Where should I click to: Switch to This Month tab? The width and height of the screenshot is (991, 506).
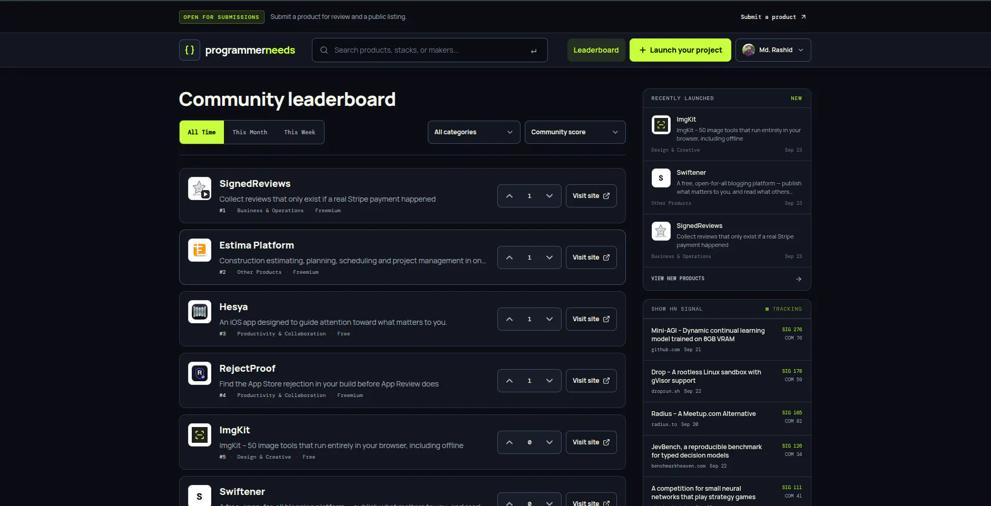click(x=250, y=132)
